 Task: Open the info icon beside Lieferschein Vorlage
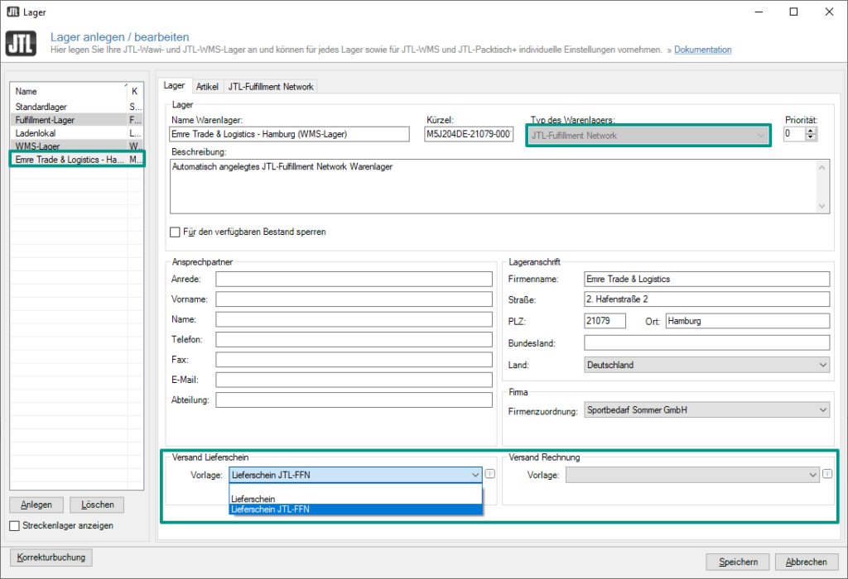click(x=490, y=474)
